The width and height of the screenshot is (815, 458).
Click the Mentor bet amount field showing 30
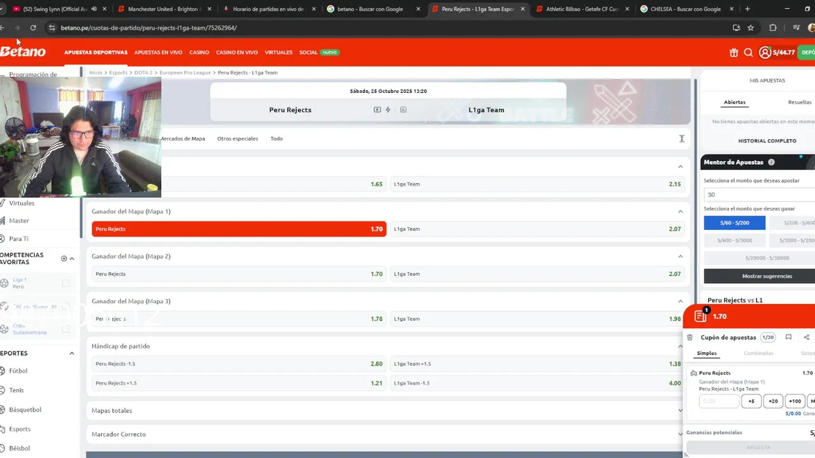coord(759,195)
